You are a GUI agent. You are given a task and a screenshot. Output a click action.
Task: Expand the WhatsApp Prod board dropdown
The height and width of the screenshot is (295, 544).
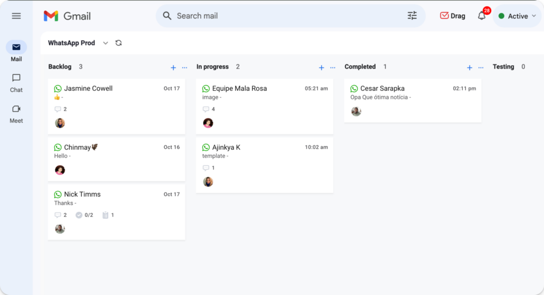tap(106, 43)
